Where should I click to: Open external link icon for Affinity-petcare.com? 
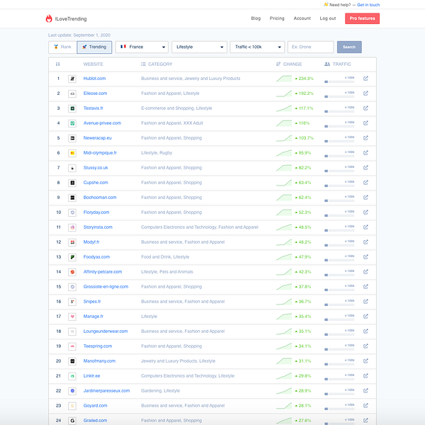click(365, 272)
